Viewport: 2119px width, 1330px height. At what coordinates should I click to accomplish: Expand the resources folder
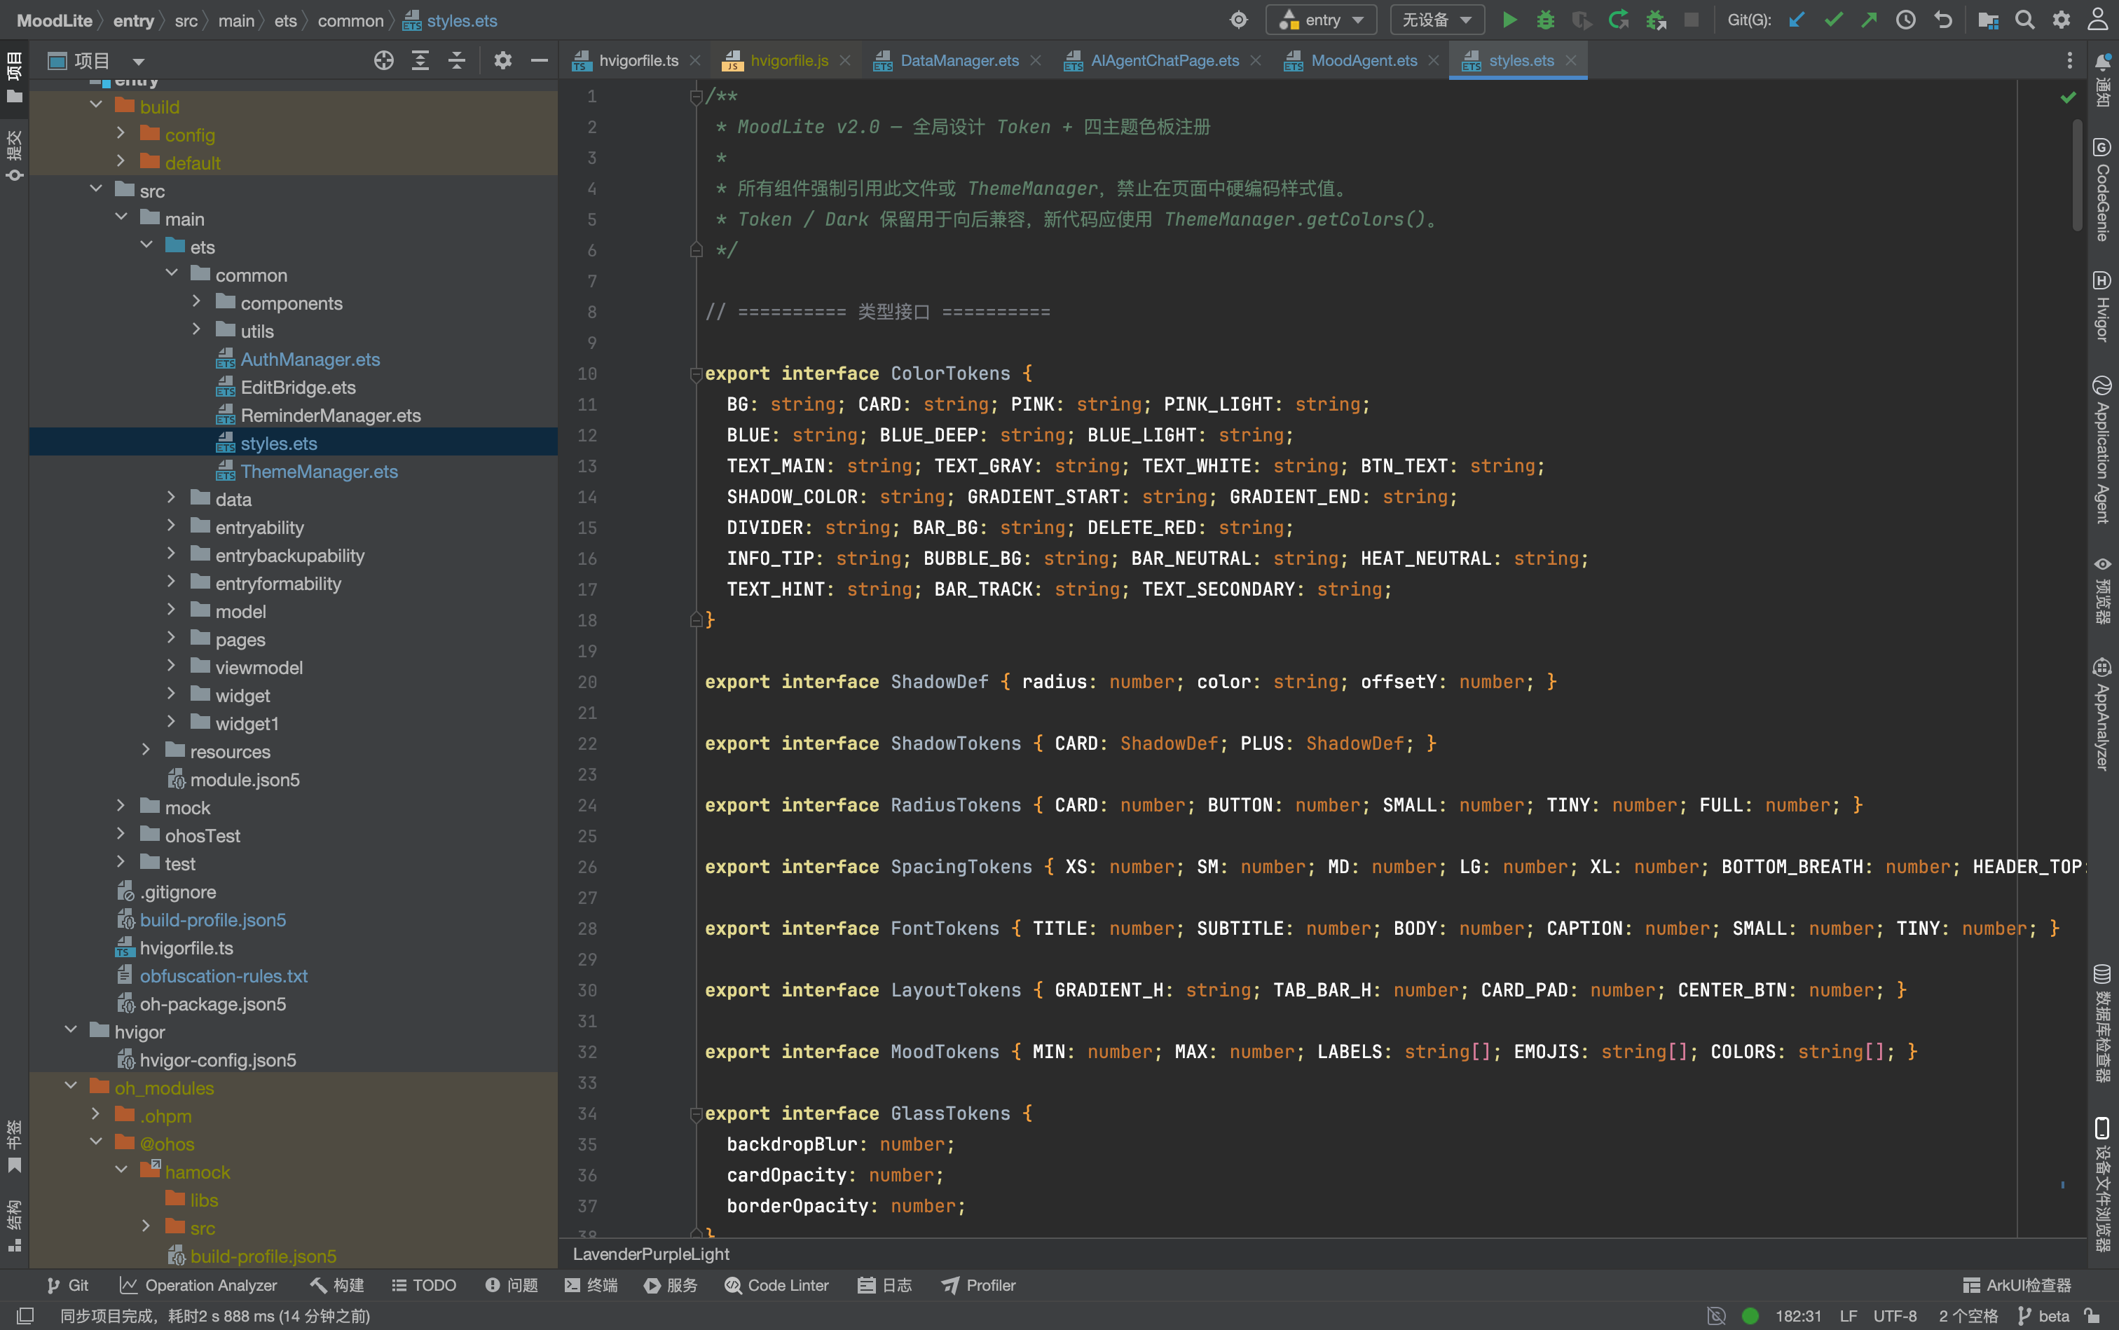click(146, 750)
